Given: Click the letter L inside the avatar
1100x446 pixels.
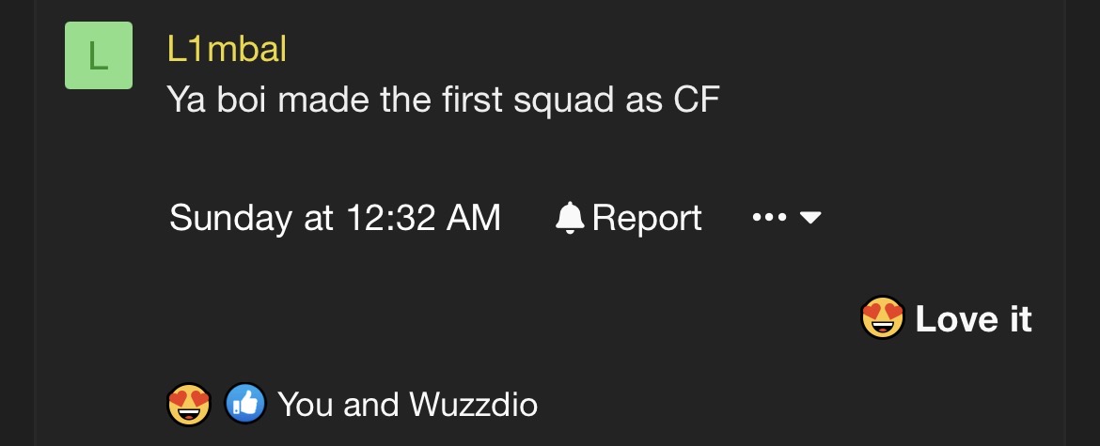Looking at the screenshot, I should 98,56.
